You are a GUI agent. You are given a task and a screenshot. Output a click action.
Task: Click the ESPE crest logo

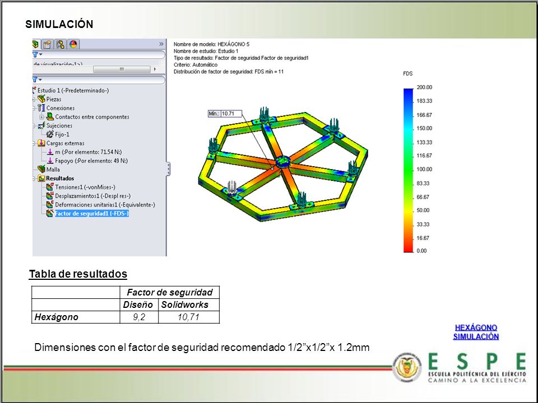407,368
